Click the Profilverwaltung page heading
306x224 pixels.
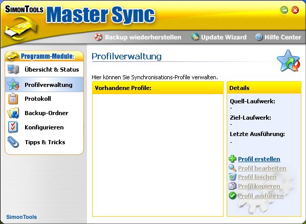[x=126, y=56]
